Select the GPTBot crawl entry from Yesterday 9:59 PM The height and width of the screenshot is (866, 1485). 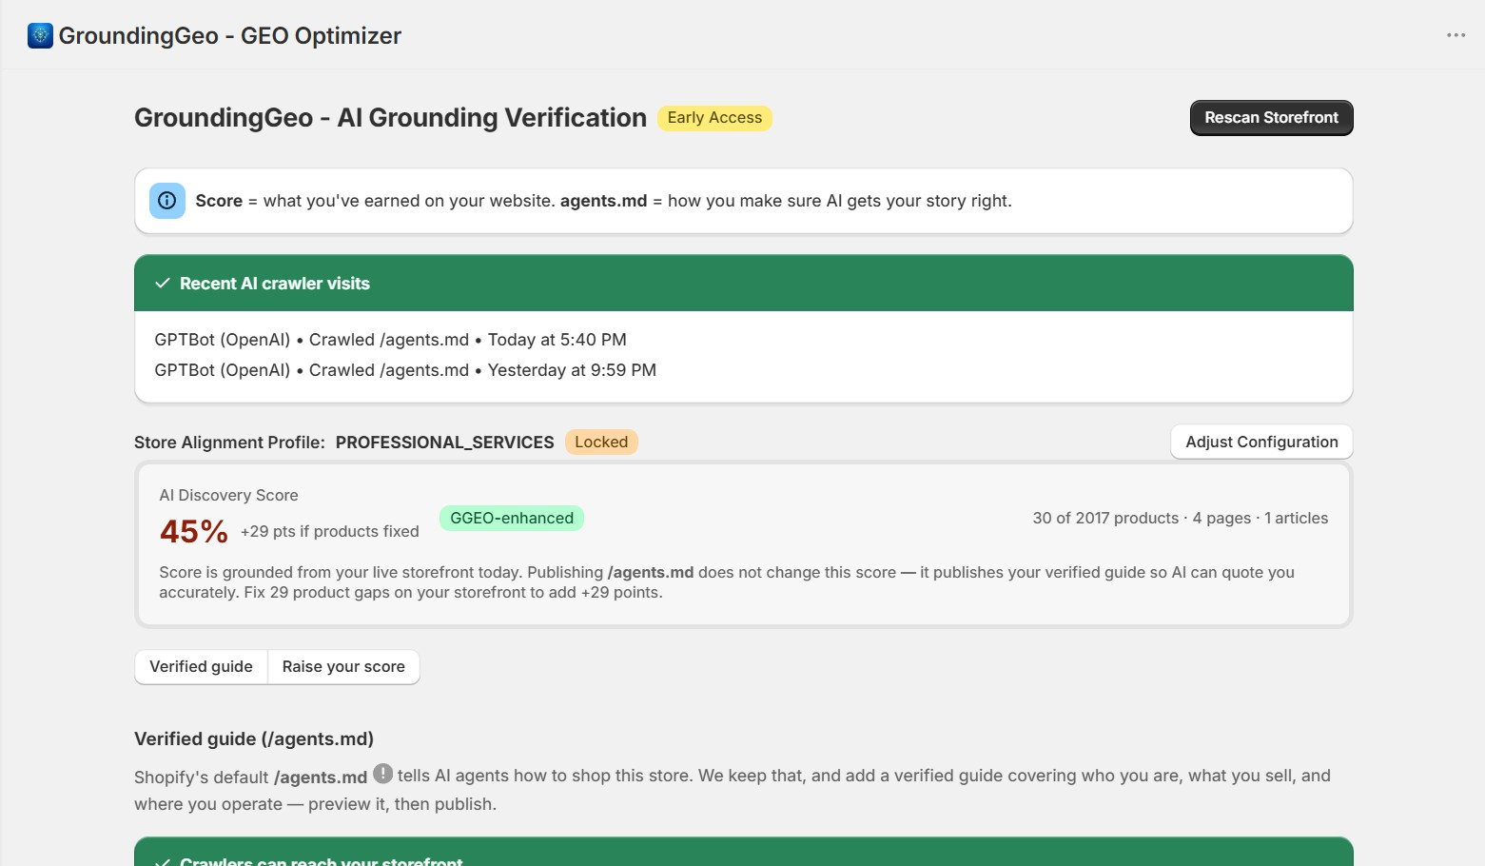[x=405, y=370]
